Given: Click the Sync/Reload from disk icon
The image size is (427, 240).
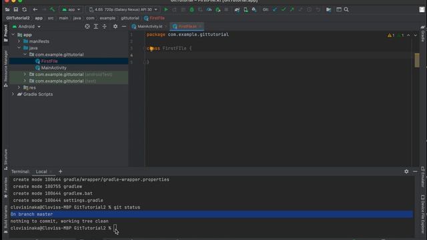Looking at the screenshot, I should (x=25, y=9).
